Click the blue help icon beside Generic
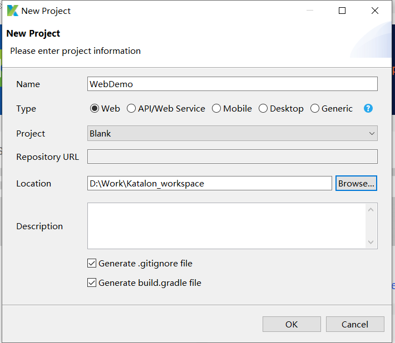This screenshot has width=395, height=343. [368, 109]
